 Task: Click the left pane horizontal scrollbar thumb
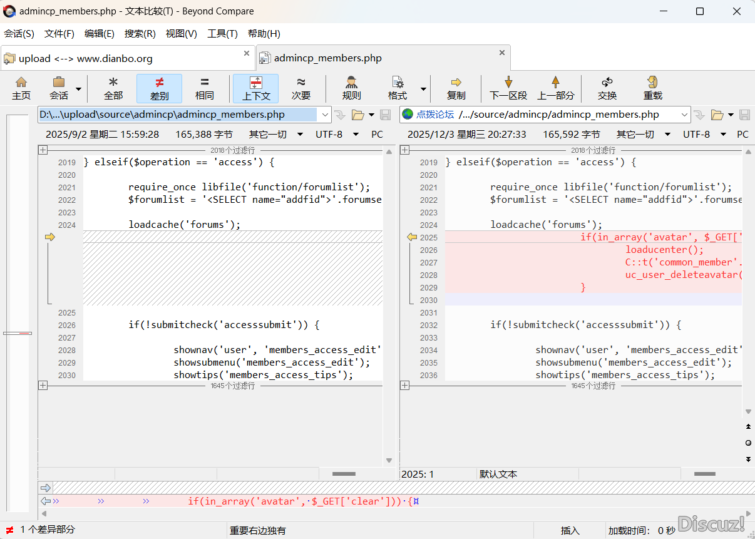(x=344, y=474)
